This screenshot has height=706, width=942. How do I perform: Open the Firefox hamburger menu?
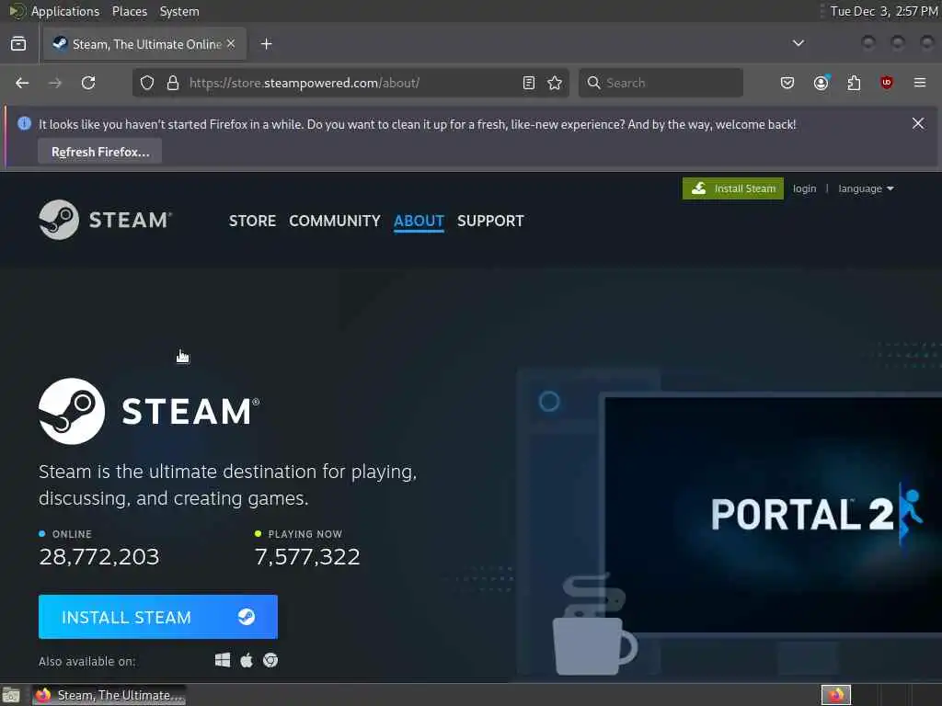(x=920, y=83)
